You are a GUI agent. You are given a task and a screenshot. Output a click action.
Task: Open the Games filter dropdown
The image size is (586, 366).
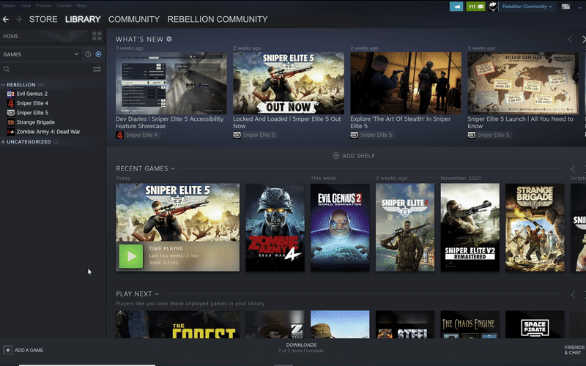tap(76, 54)
